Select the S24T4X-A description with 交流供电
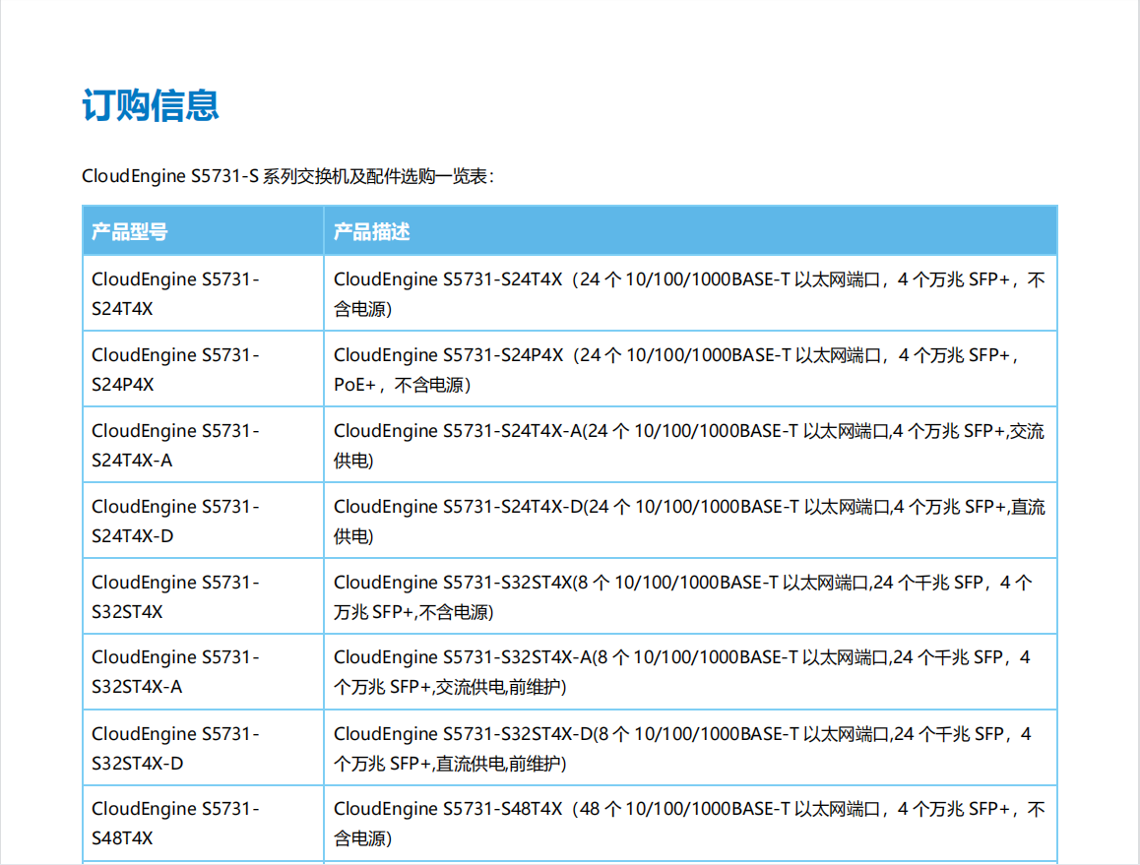This screenshot has height=865, width=1140. click(688, 446)
